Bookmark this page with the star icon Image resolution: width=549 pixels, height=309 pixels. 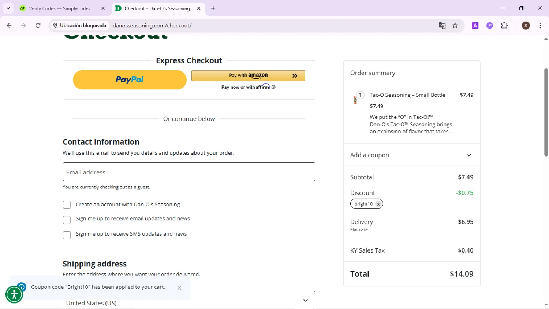pos(455,26)
